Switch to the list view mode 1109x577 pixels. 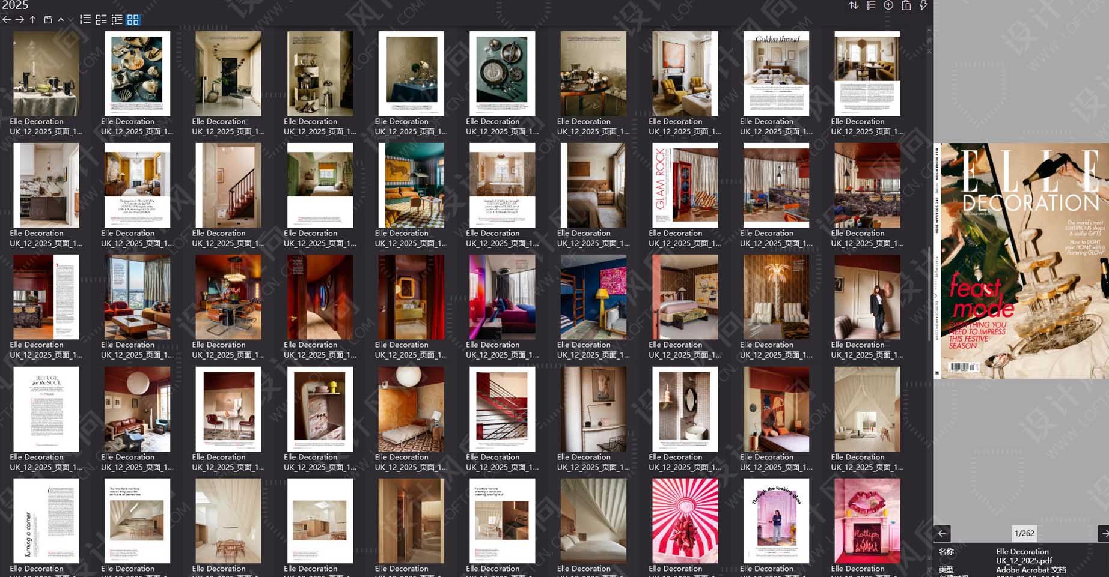click(x=84, y=20)
